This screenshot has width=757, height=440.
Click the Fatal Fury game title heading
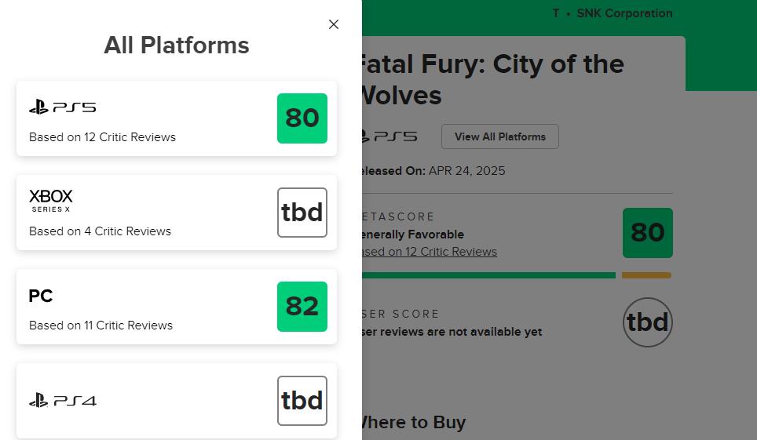point(491,79)
